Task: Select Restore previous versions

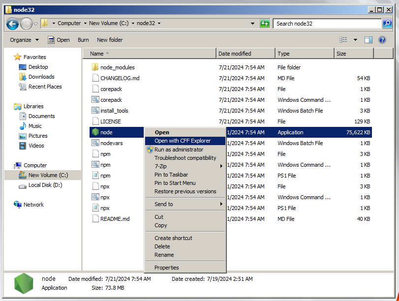Action: tap(185, 191)
